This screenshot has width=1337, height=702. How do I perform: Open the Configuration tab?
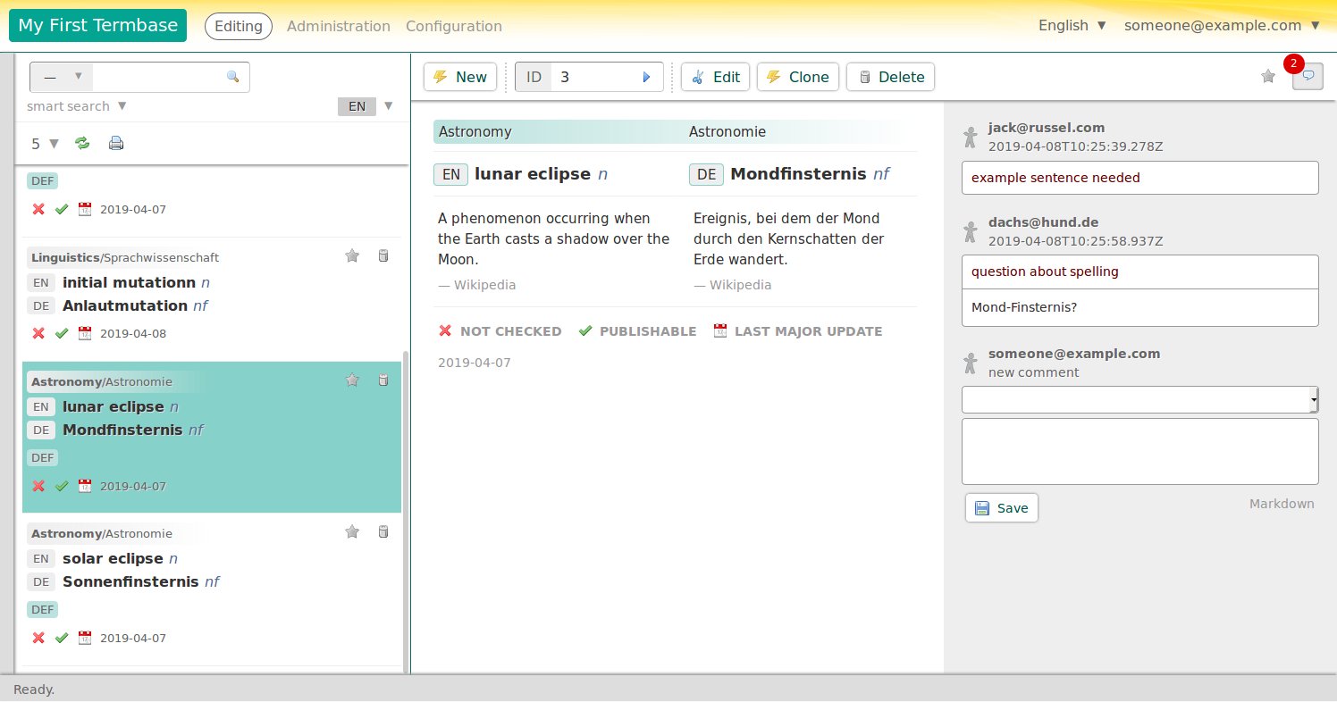453,27
